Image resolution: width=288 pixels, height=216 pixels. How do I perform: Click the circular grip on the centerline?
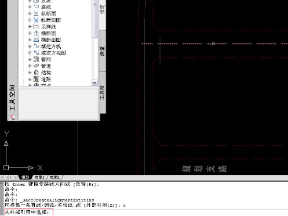click(x=213, y=43)
